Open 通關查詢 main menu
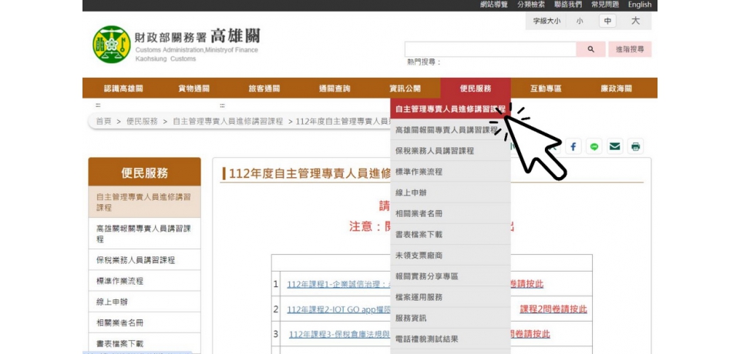The image size is (740, 354). 334,88
